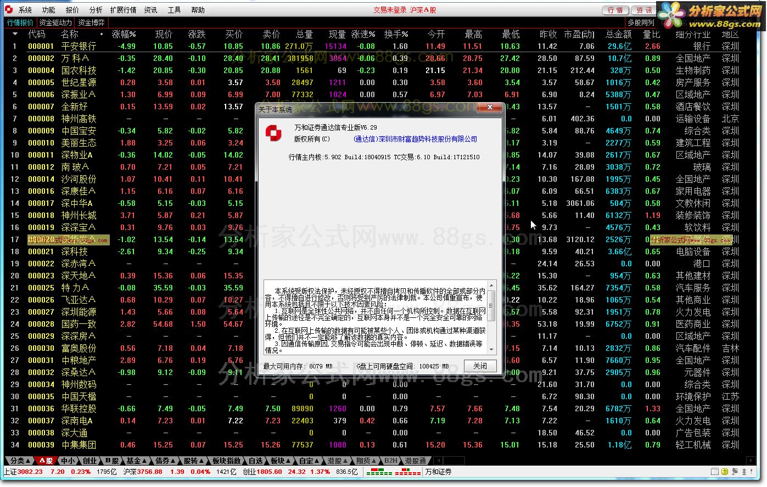Click the triangle sort arrow before 代码 header

point(15,34)
